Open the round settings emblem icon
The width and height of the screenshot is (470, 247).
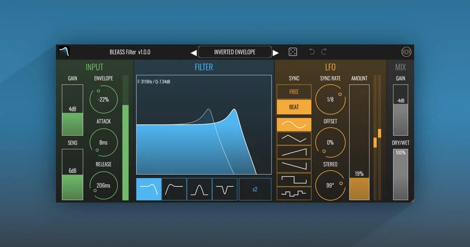pos(406,52)
